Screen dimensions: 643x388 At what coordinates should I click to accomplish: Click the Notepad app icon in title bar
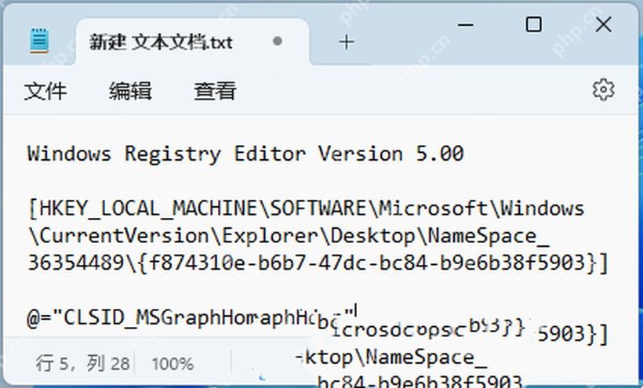[39, 41]
